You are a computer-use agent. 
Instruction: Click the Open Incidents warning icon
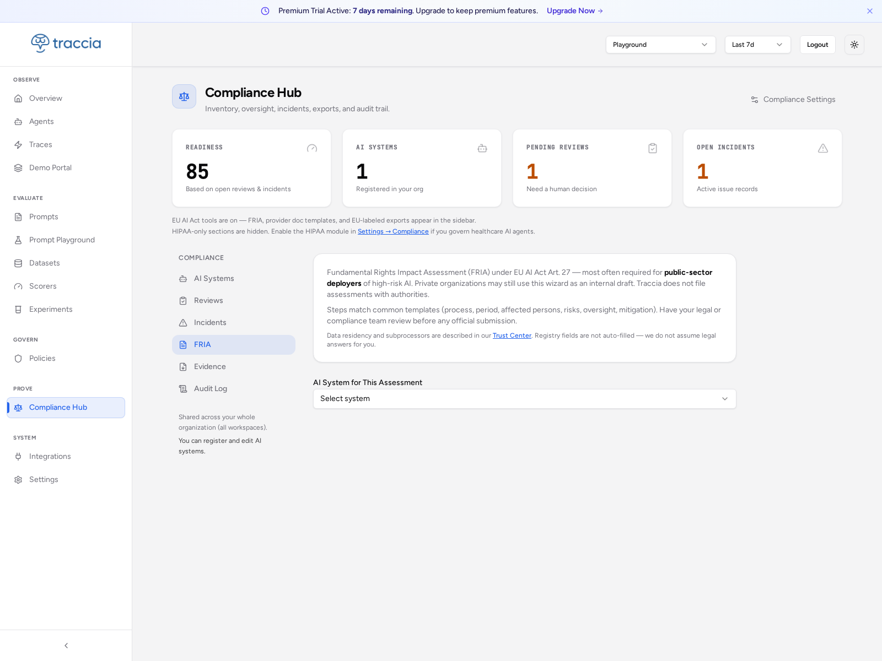823,148
